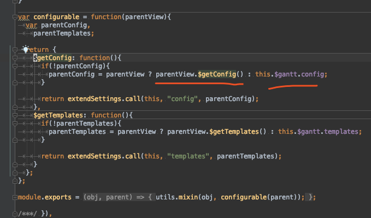Click '$getTemplates' in parentView.$getTemplates() call
The height and width of the screenshot is (218, 371).
tap(234, 132)
